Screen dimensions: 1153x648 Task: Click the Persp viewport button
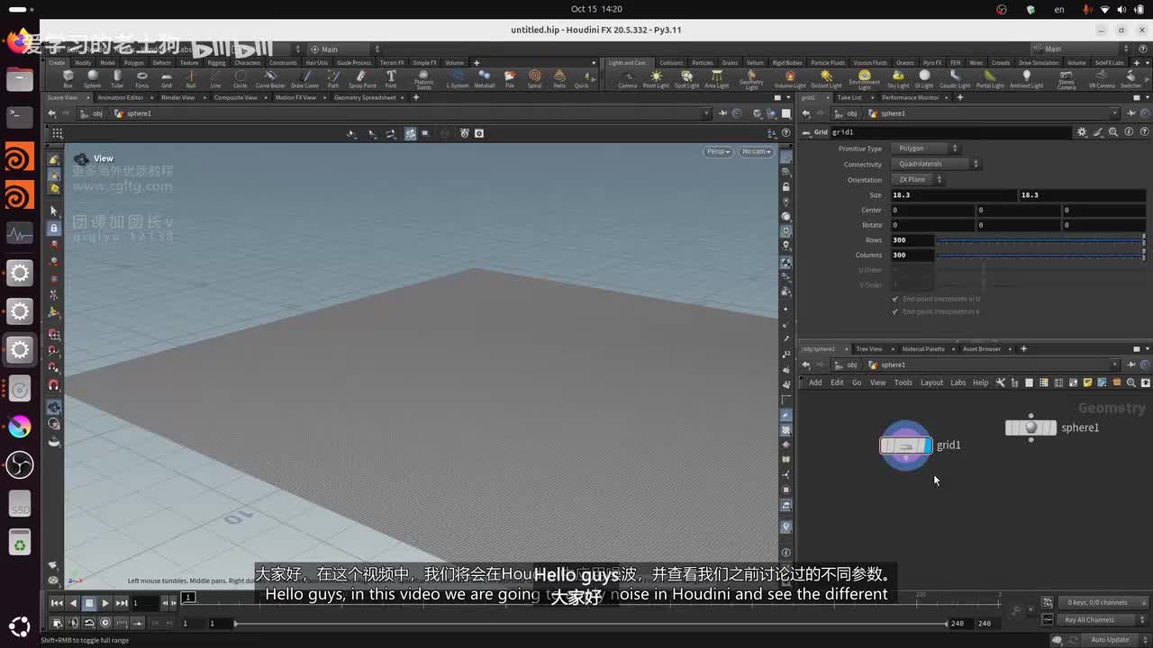(x=718, y=151)
